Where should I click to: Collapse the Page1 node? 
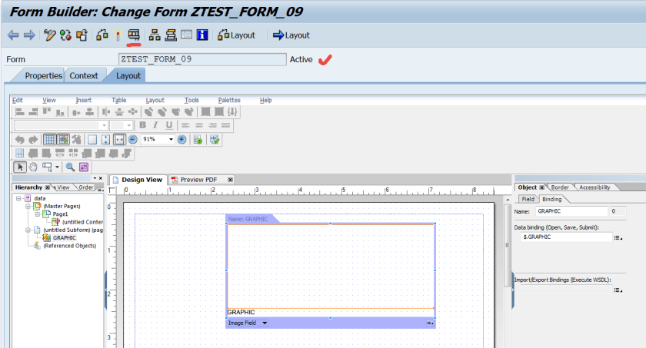(x=38, y=214)
